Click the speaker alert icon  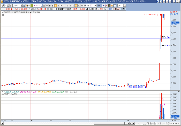[27, 5]
